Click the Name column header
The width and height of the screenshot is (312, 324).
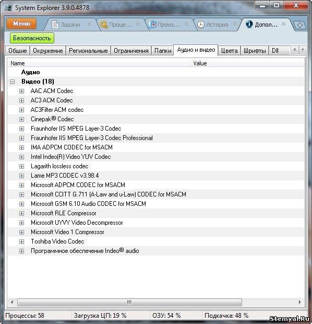pos(99,63)
